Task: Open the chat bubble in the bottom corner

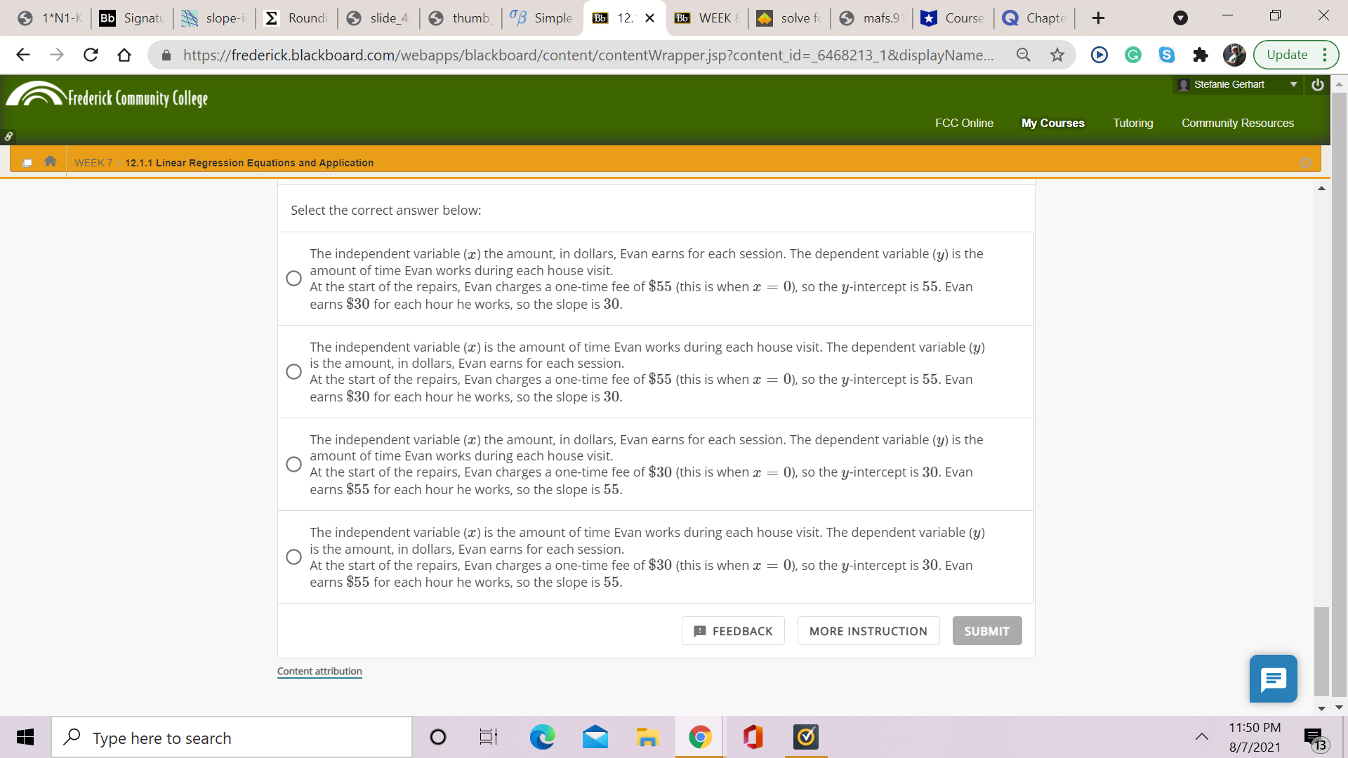Action: coord(1273,679)
